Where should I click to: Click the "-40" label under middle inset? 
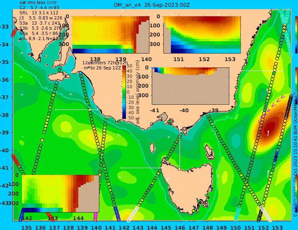pos(184,110)
